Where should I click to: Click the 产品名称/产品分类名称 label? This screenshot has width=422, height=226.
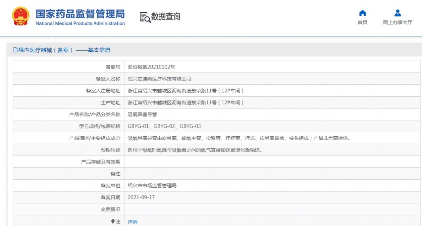[x=95, y=114]
